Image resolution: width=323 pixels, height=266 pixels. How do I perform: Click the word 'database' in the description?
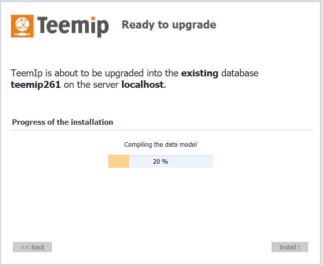tap(240, 73)
